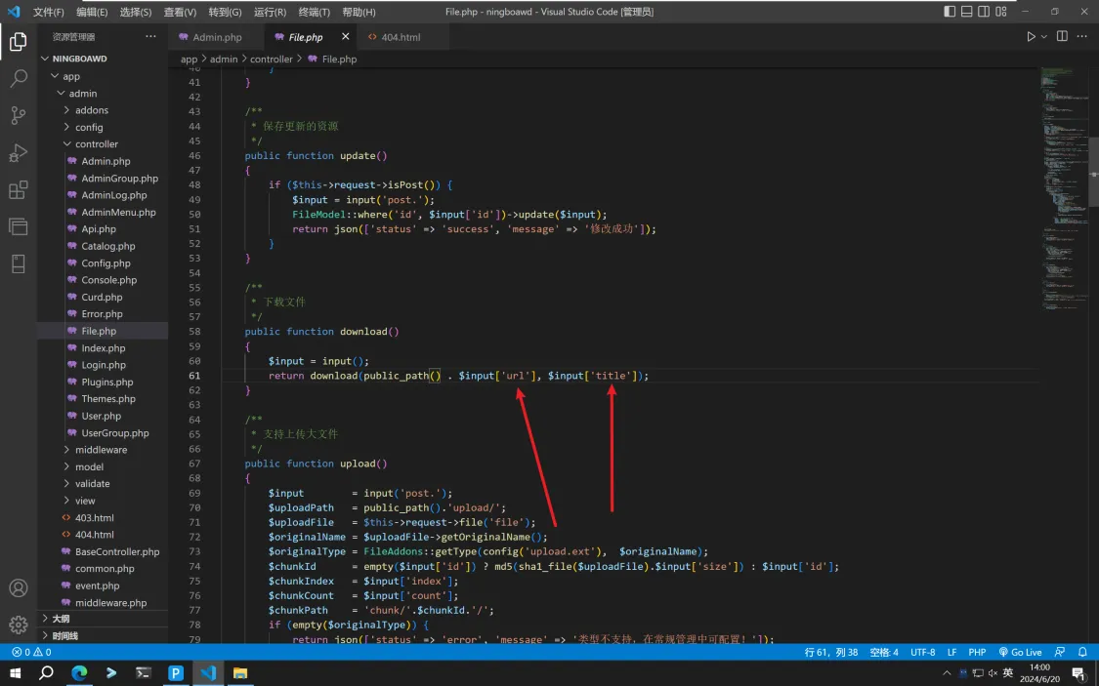Open AdminMenu.php in the explorer
1099x686 pixels.
coord(118,212)
